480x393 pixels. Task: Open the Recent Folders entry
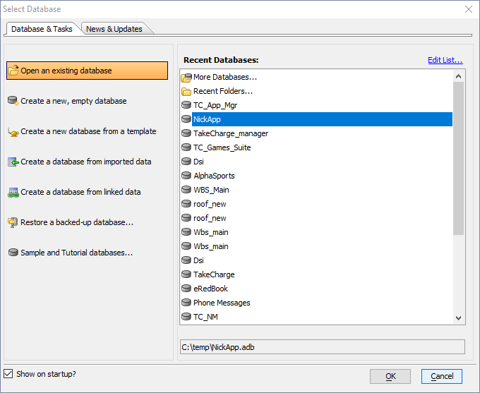(222, 91)
